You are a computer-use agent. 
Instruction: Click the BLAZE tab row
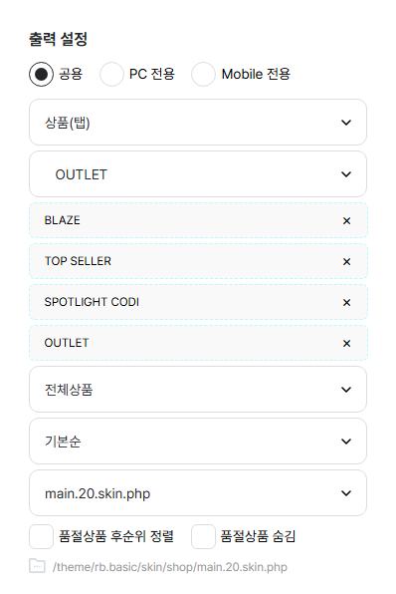click(198, 220)
